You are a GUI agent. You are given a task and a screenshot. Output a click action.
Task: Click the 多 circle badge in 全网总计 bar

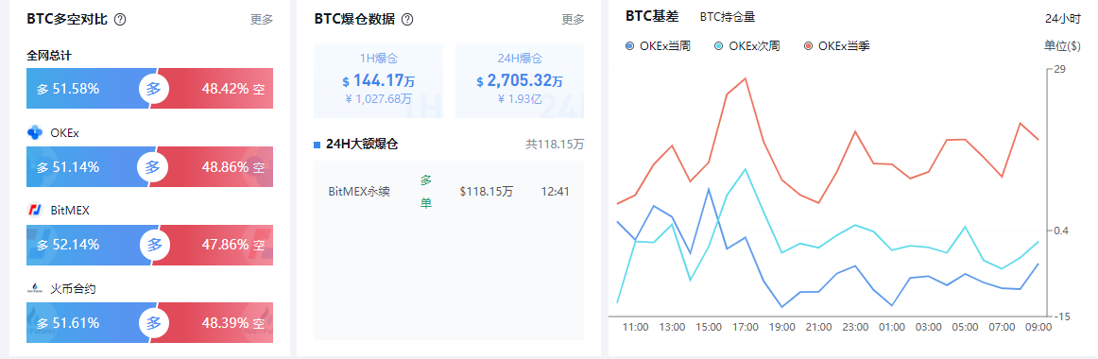click(x=154, y=89)
